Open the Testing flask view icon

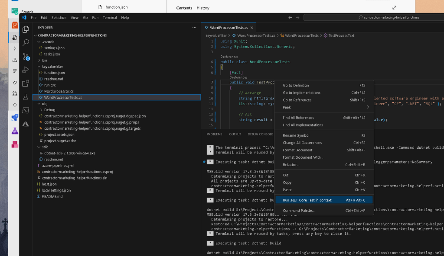(x=26, y=96)
